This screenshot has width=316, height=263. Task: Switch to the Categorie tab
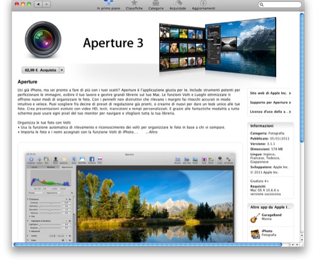pyautogui.click(x=156, y=5)
